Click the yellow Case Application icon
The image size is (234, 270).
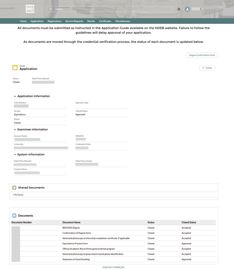(x=15, y=67)
